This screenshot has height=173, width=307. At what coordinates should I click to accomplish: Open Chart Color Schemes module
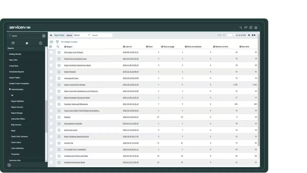[x=19, y=137]
